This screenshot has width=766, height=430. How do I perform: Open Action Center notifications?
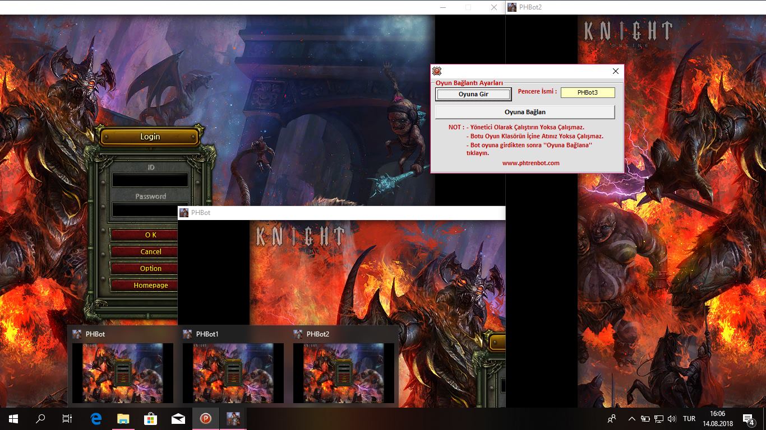pyautogui.click(x=749, y=418)
